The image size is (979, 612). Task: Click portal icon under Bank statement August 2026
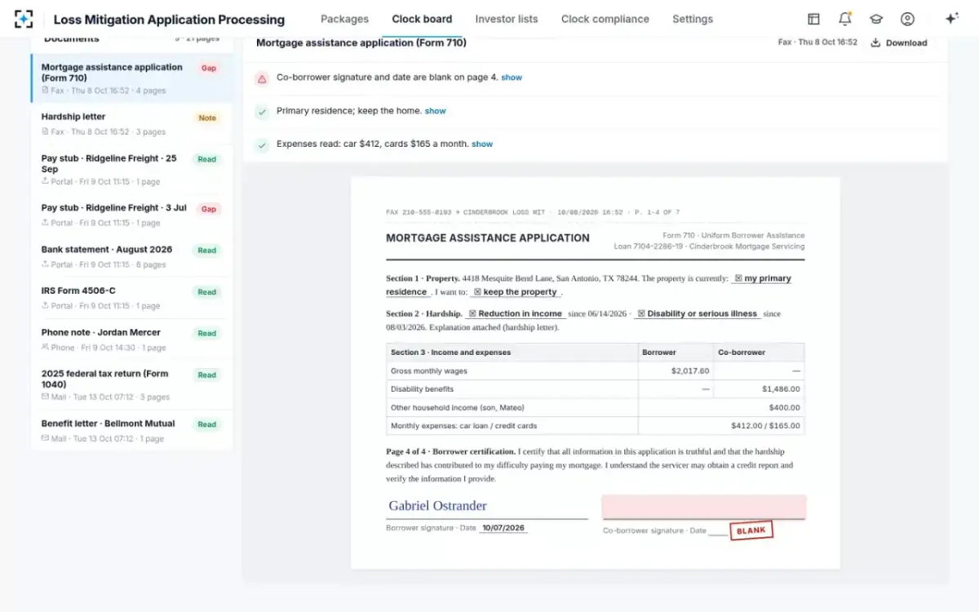pos(45,264)
